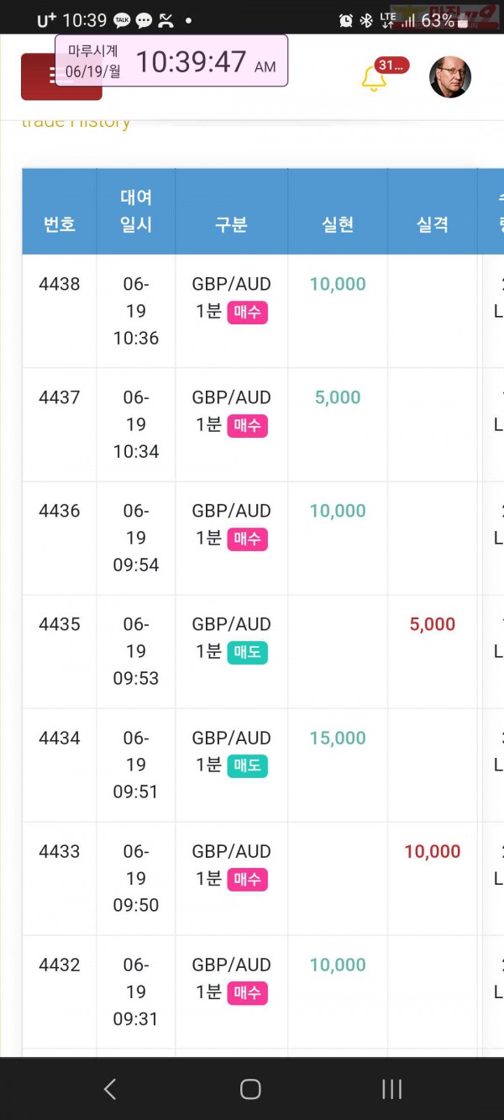Tap the 매도 badge on trade 4434
504x1120 pixels.
247,766
